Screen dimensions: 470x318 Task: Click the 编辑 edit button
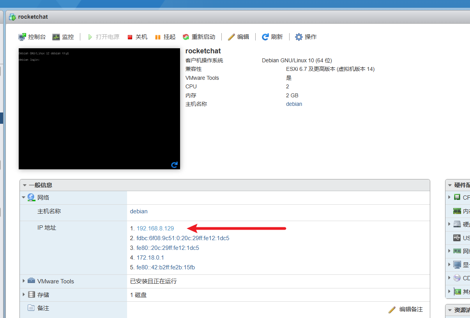239,37
